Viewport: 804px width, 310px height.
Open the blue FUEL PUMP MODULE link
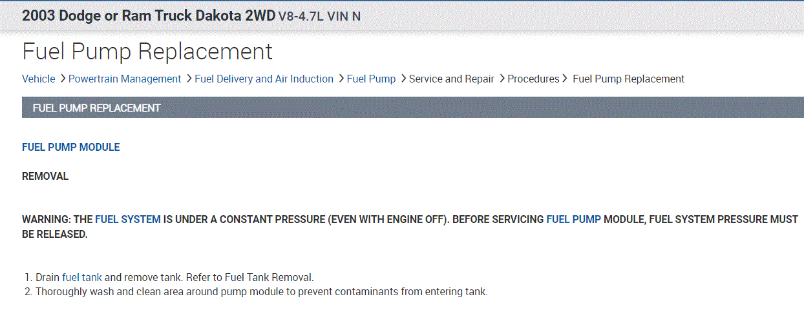pos(71,147)
